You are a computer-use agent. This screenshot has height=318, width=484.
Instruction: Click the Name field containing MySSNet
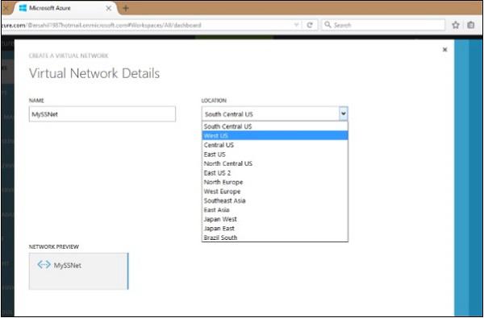(102, 114)
